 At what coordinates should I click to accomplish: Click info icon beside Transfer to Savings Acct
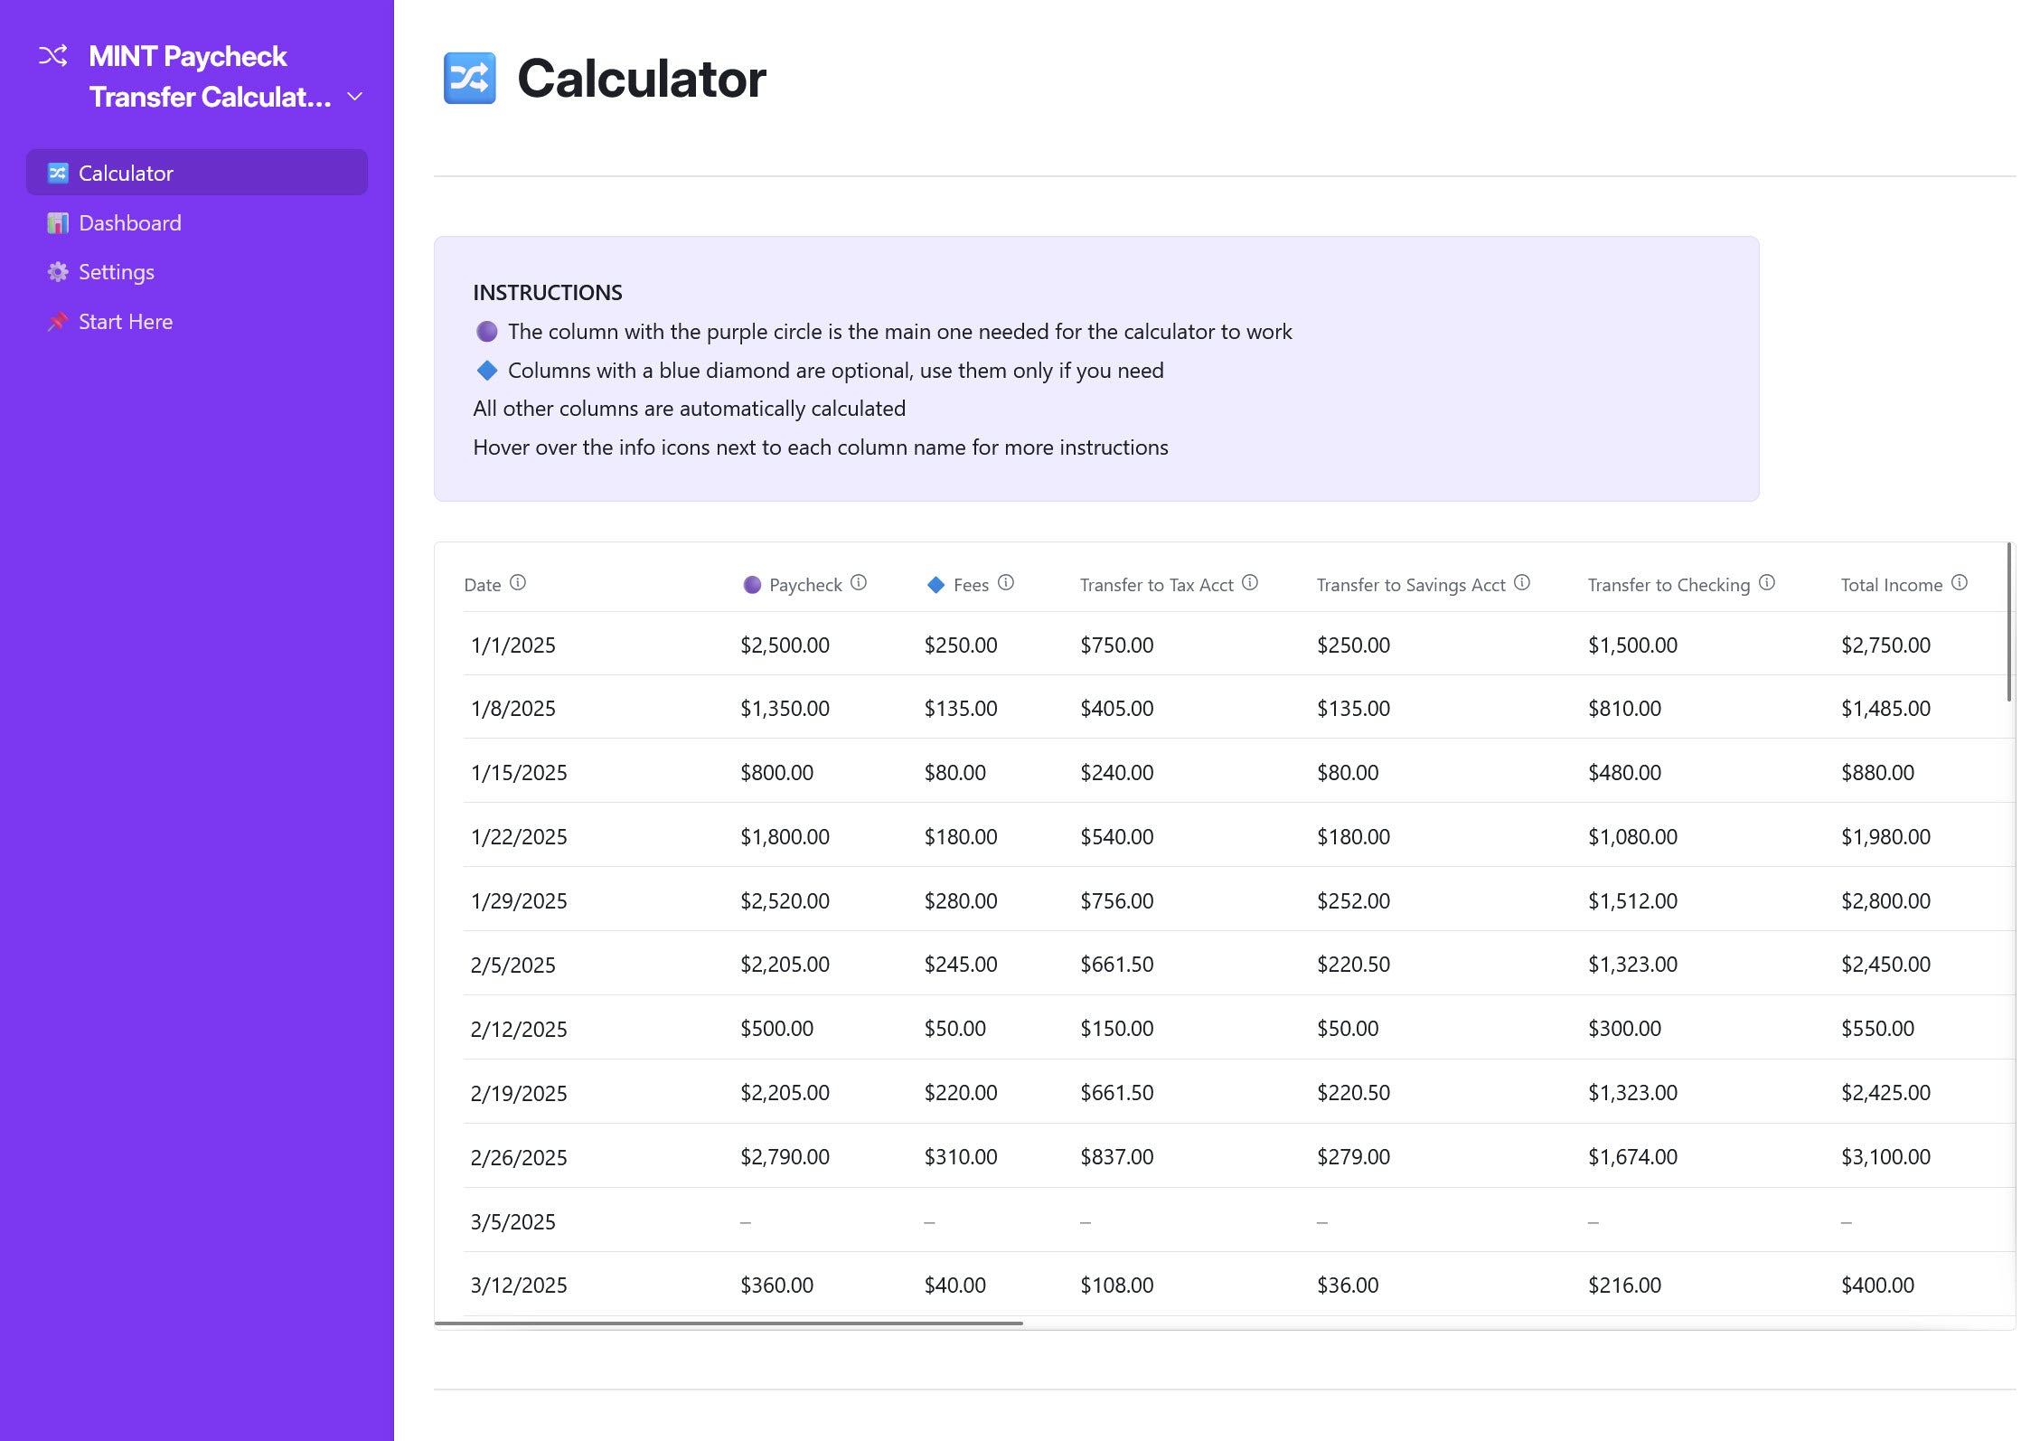[x=1522, y=583]
